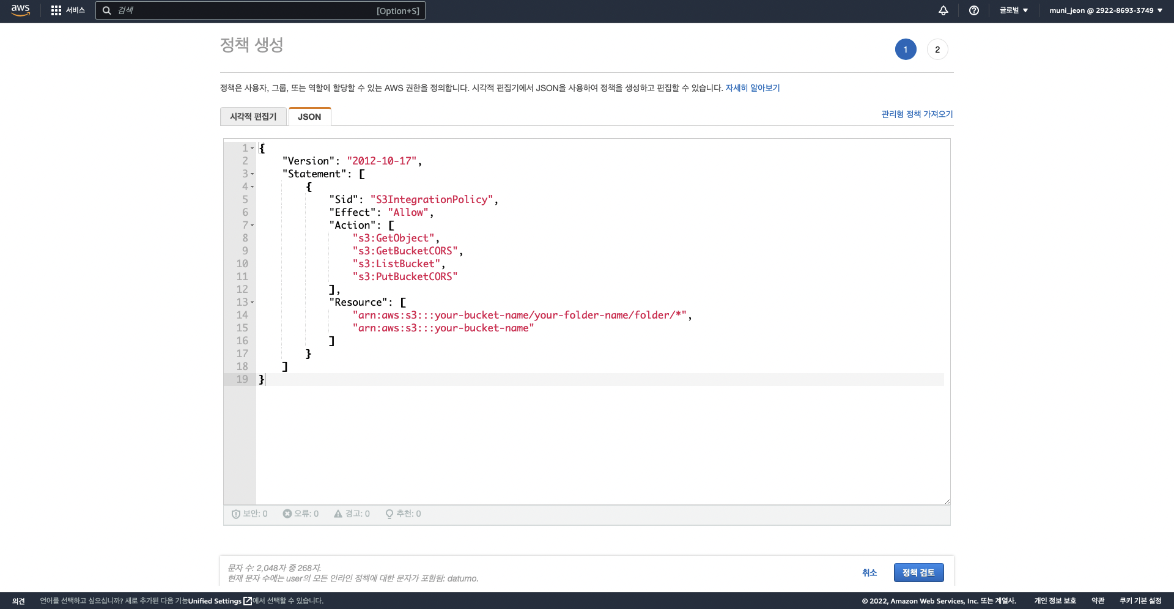
Task: Open the Unified Settings link
Action: point(215,601)
